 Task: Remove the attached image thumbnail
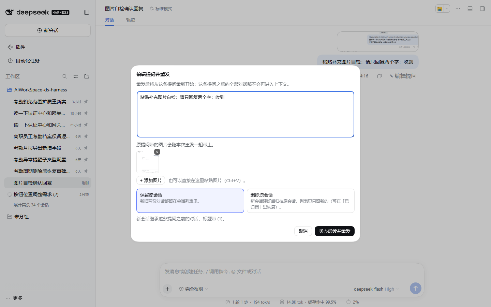pos(157,152)
